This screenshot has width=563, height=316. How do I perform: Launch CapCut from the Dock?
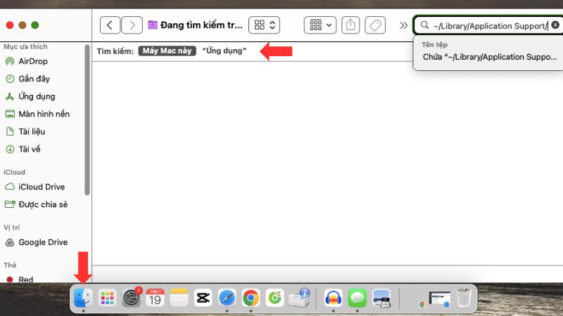click(203, 298)
